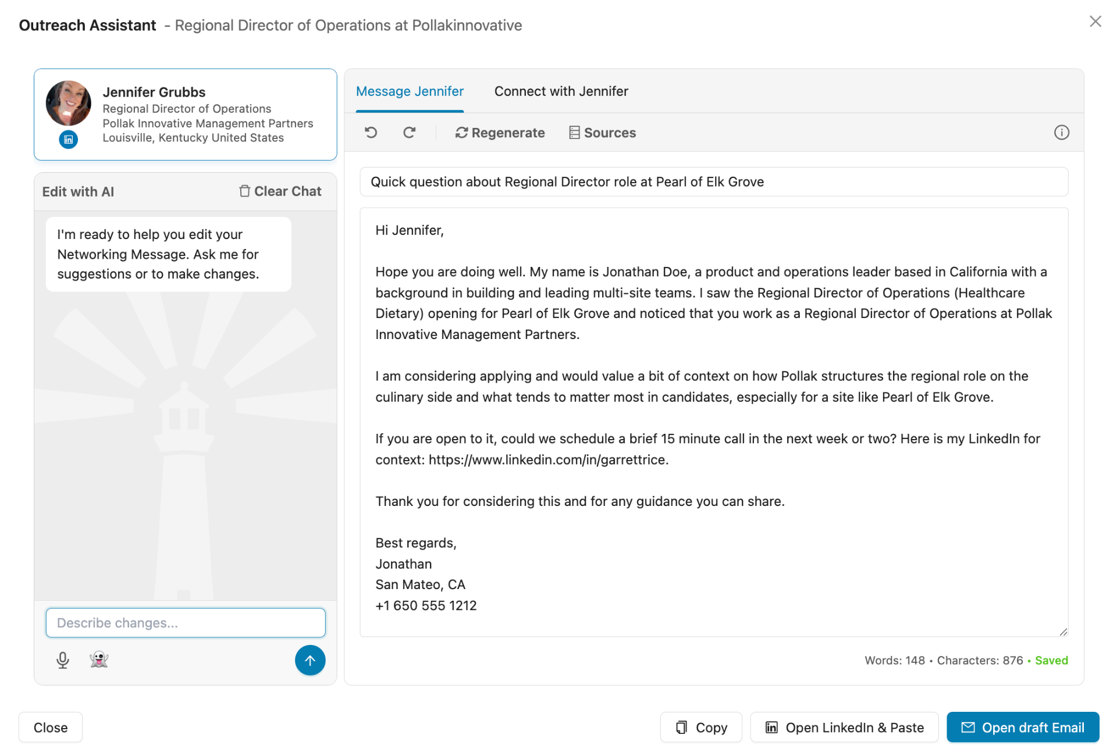Click the 'Louisville, Kentucky United States' location text
The height and width of the screenshot is (756, 1117).
pyautogui.click(x=193, y=138)
